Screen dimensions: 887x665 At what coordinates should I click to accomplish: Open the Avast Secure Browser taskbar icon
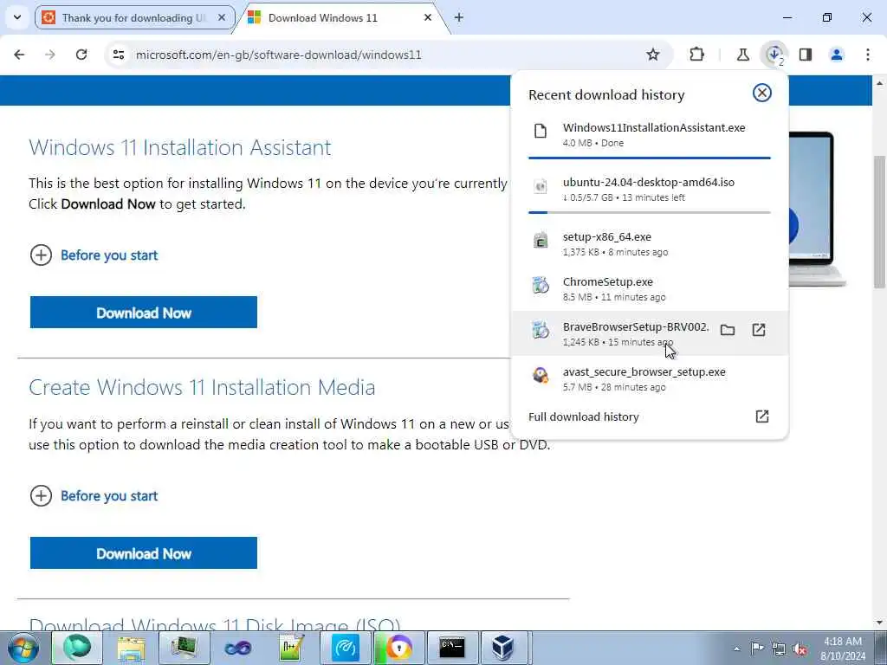[x=398, y=648]
